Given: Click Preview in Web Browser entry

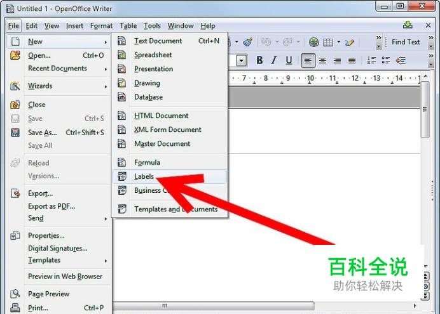Looking at the screenshot, I should [x=65, y=277].
